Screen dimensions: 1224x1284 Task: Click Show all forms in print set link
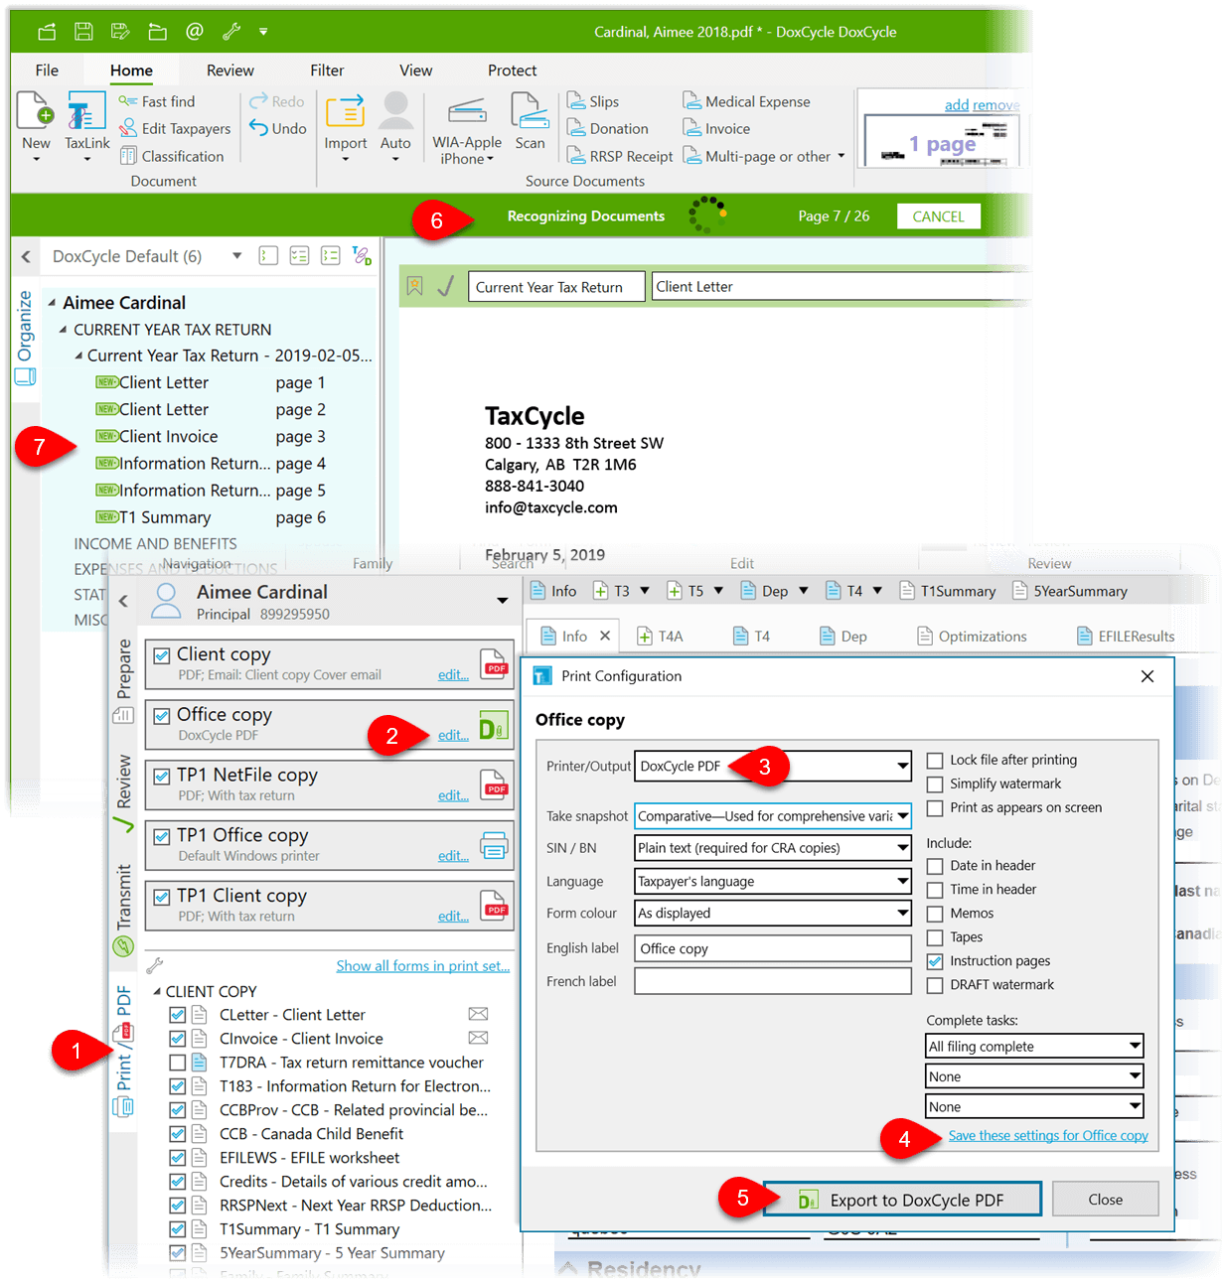tap(422, 965)
